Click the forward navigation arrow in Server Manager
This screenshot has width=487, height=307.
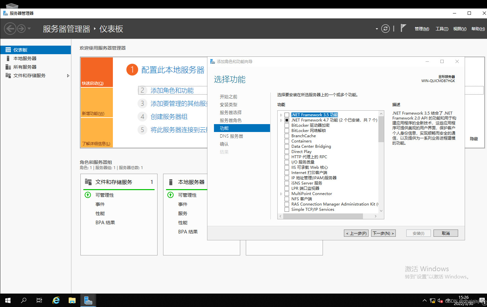pos(21,29)
